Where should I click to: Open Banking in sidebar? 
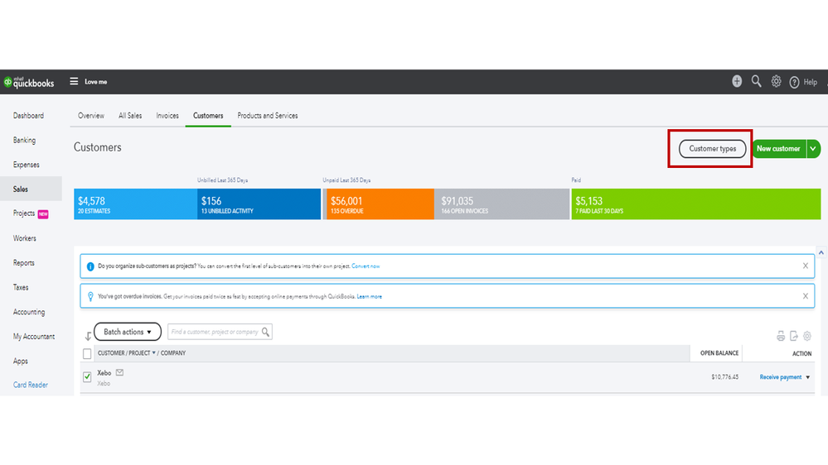coord(24,140)
